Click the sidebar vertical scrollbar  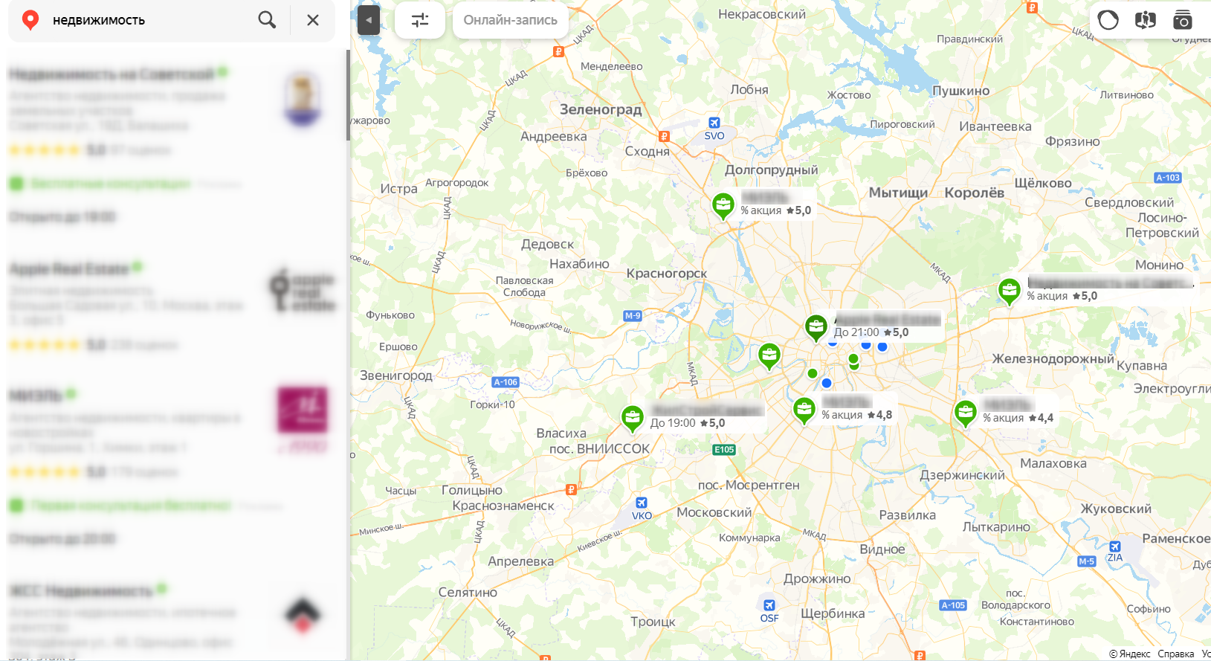click(348, 95)
